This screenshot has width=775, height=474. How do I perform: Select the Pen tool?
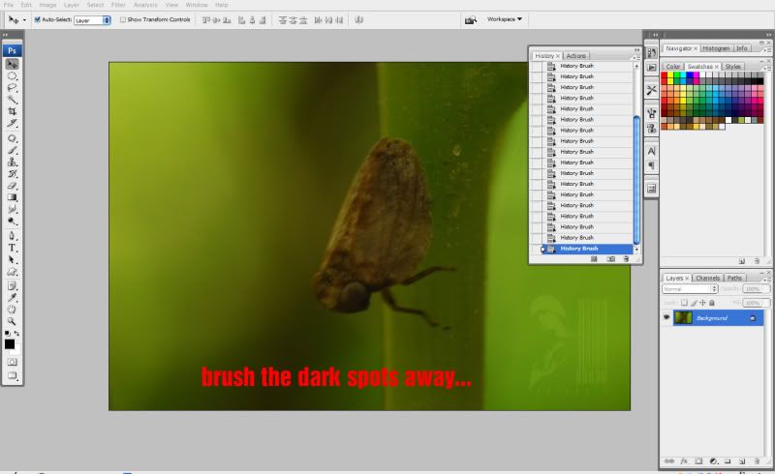[x=12, y=236]
